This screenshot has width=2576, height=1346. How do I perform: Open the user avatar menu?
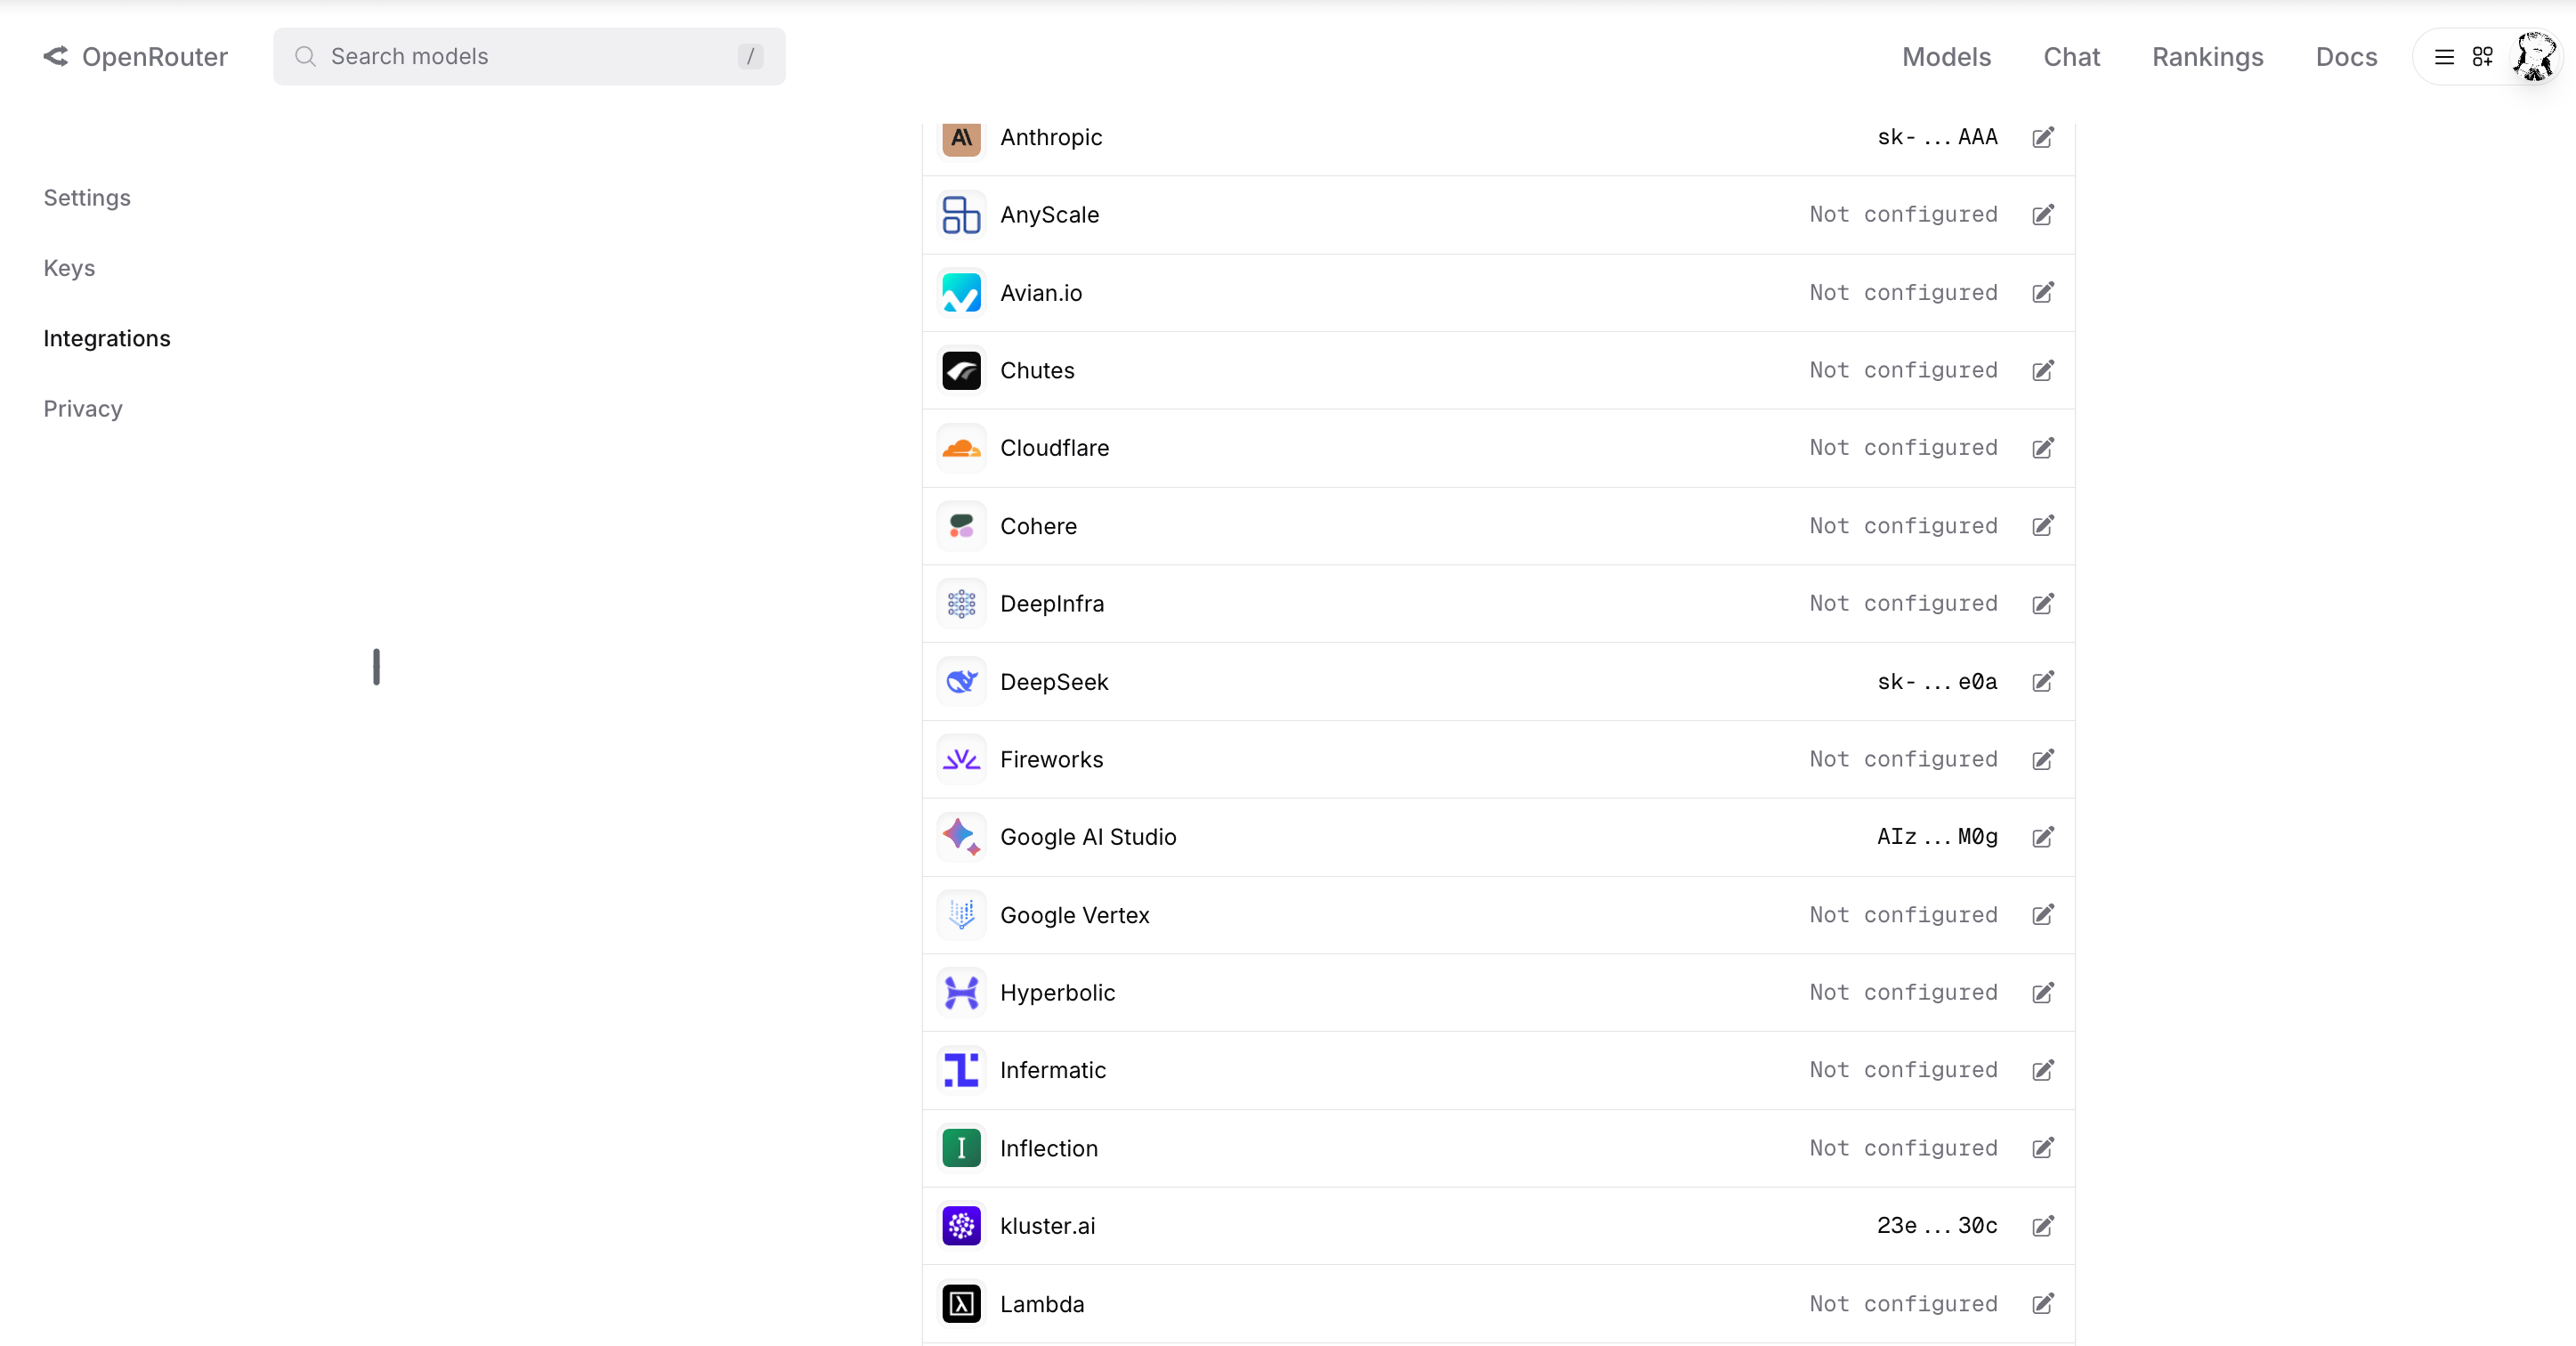pyautogui.click(x=2535, y=57)
